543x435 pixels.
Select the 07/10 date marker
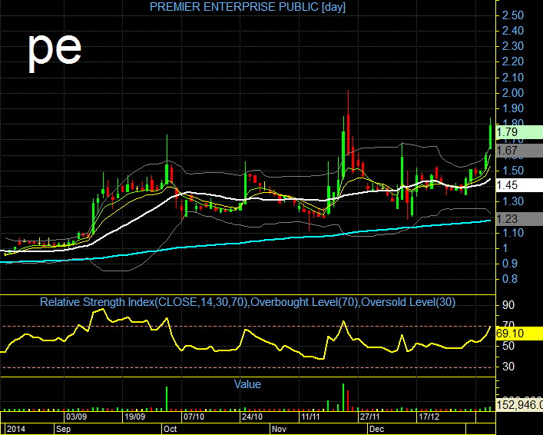click(x=194, y=417)
